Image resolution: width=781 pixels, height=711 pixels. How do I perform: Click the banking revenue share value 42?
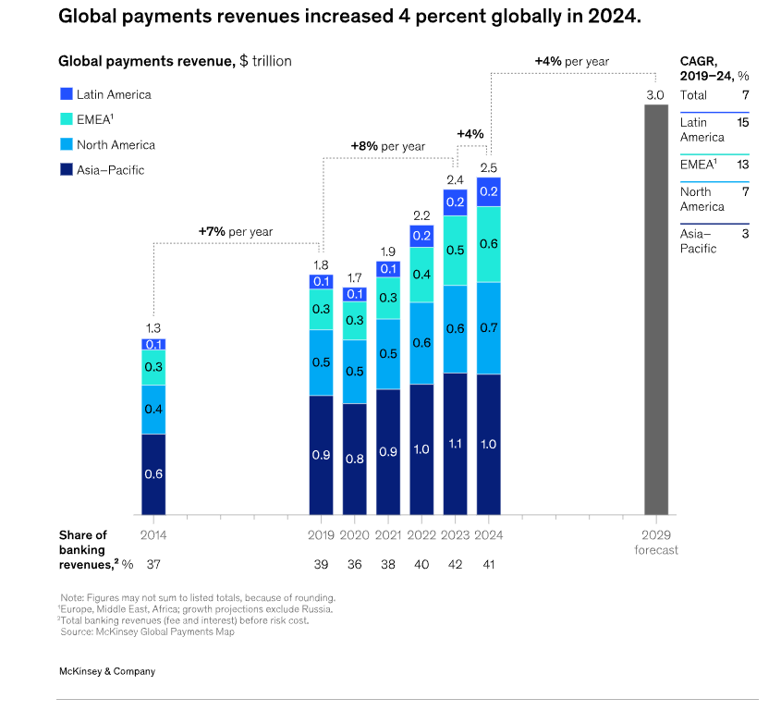click(x=455, y=563)
